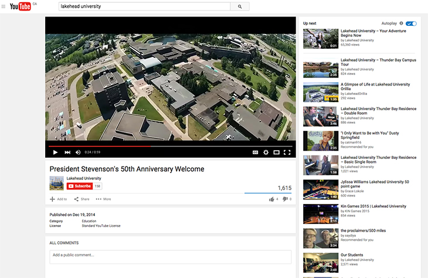This screenshot has height=278, width=428.
Task: Open 'Our Students' video title
Action: tap(352, 255)
